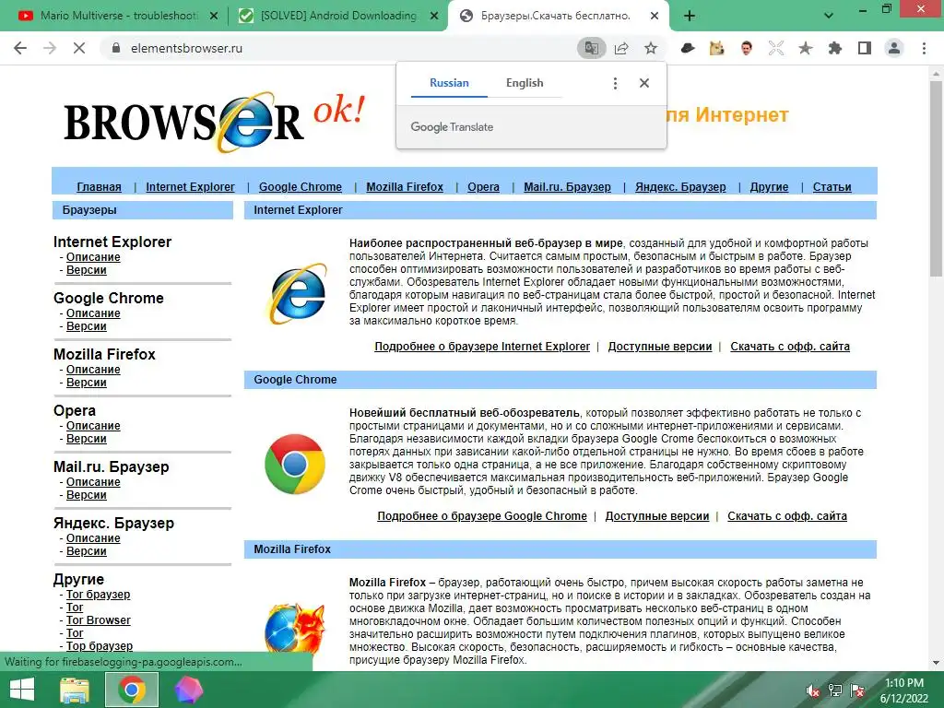The height and width of the screenshot is (708, 944).
Task: Open Internet Explorer in the navigation bar
Action: click(190, 187)
